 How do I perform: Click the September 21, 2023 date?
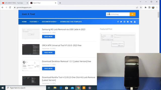[49, 32]
